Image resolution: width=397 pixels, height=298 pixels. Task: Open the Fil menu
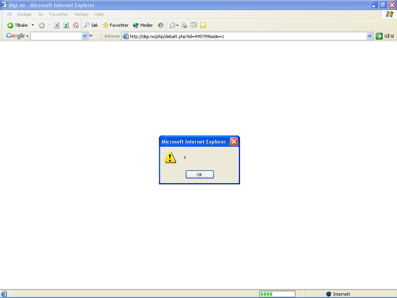point(9,14)
